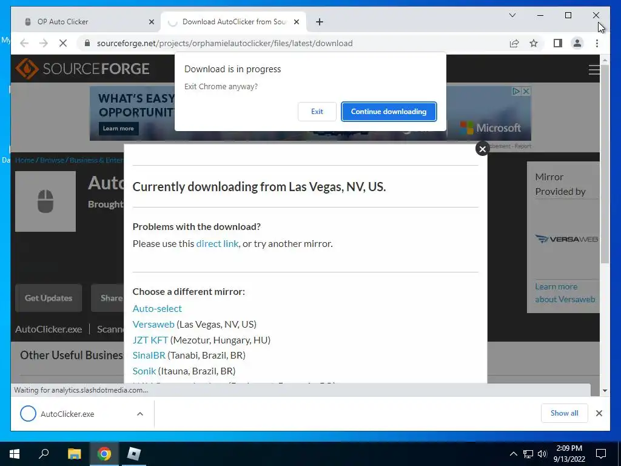Click the SourceForge logo

82,69
